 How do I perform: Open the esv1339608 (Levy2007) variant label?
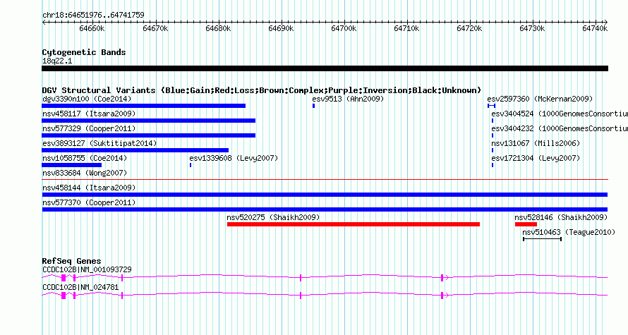coord(234,158)
